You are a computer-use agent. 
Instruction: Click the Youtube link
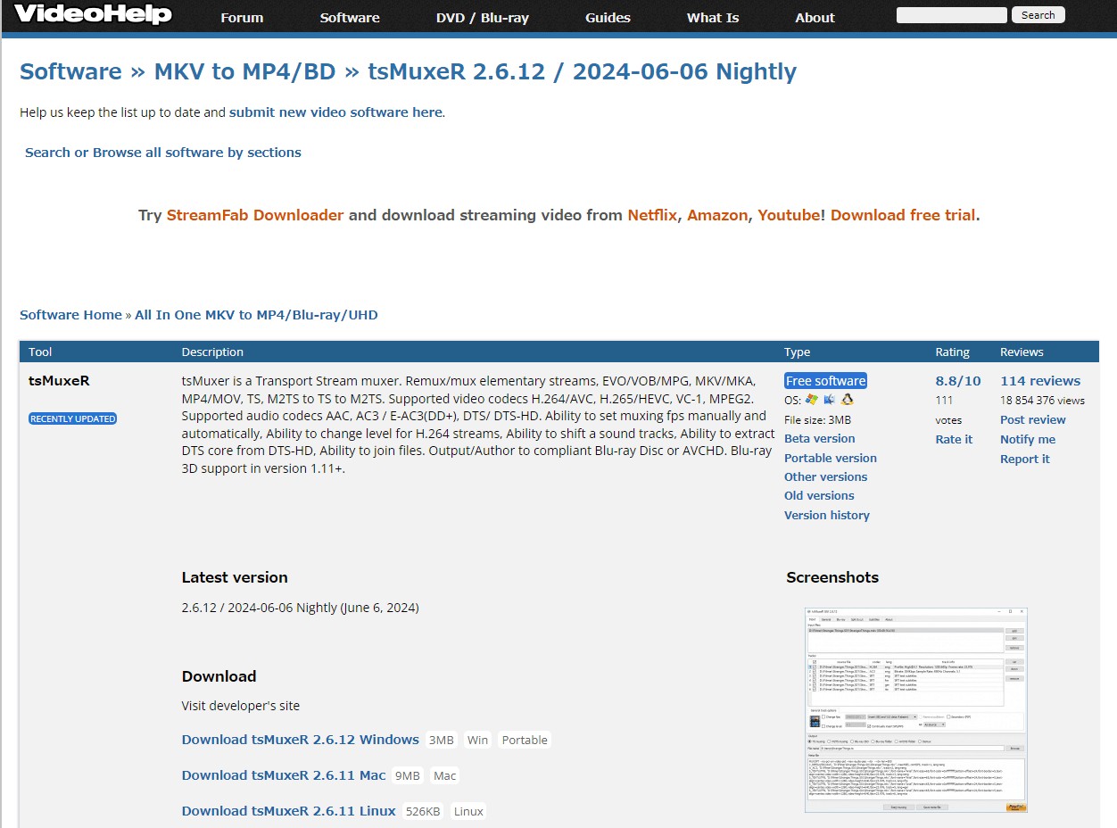(x=789, y=215)
